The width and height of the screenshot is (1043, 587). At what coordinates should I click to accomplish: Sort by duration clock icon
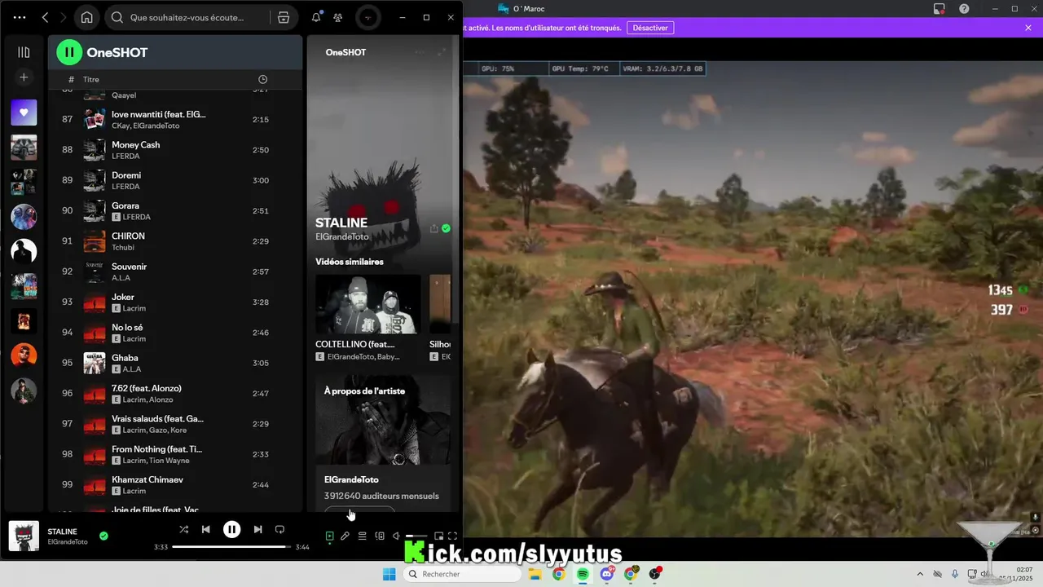point(262,79)
